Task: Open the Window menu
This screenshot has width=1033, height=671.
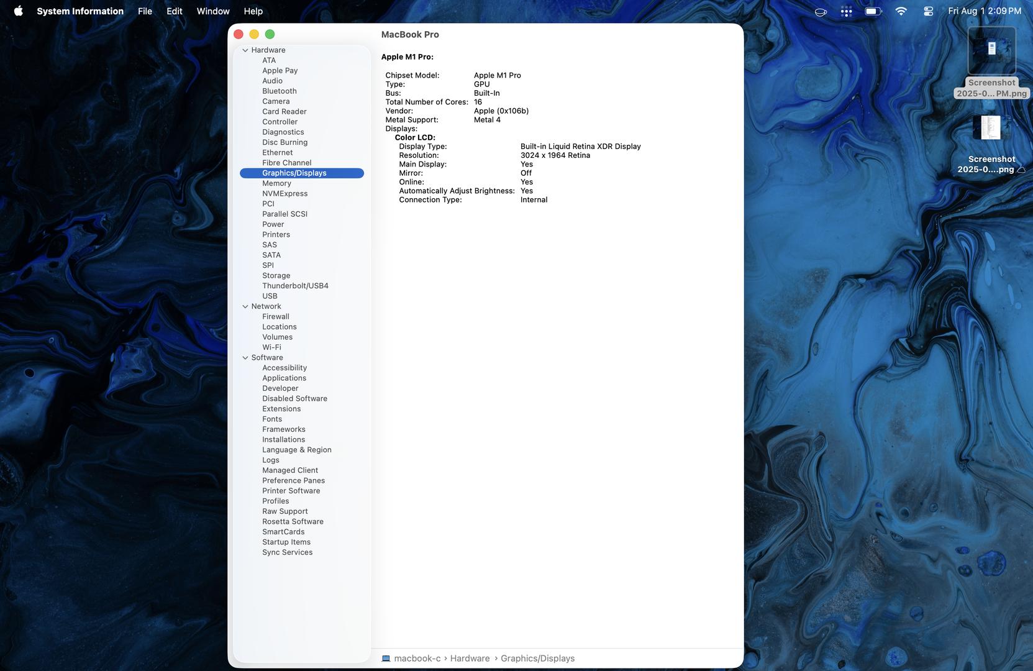Action: (x=213, y=11)
